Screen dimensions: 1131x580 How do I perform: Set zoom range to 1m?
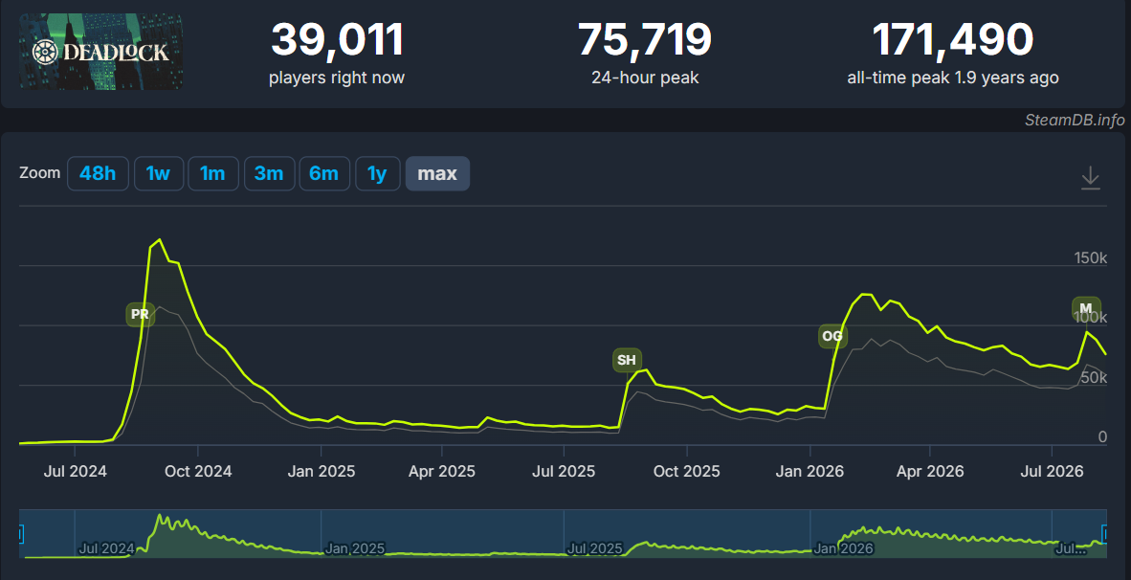pos(212,174)
